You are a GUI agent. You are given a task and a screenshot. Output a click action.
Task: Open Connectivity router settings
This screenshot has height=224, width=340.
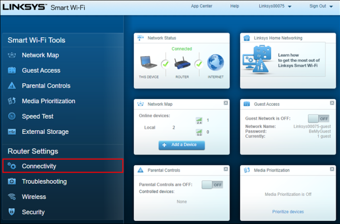[x=63, y=166]
